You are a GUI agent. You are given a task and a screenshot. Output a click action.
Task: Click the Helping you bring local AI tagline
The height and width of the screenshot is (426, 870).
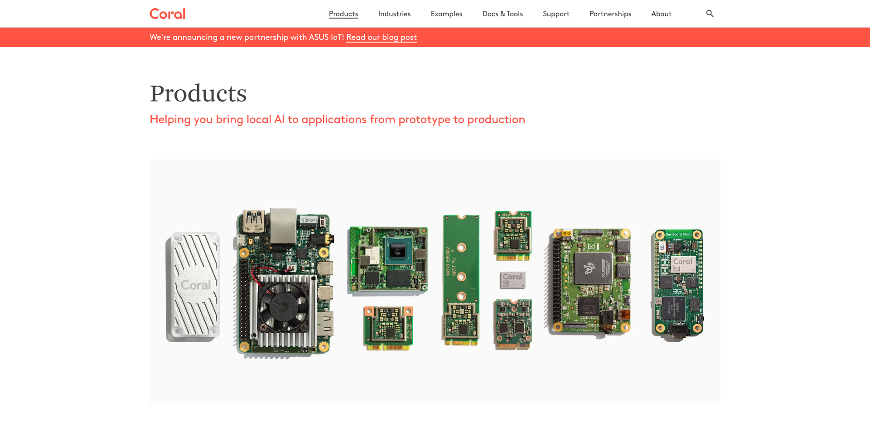pos(337,120)
